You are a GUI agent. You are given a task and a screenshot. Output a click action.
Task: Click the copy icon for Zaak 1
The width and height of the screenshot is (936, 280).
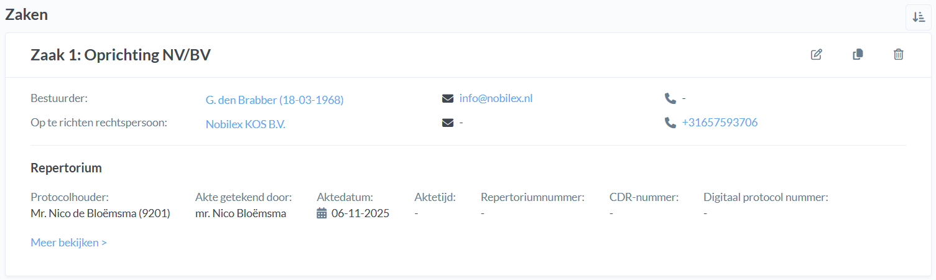pos(858,55)
